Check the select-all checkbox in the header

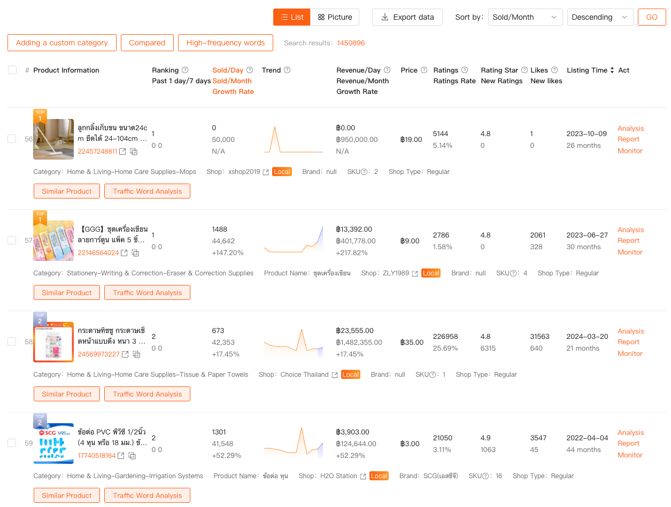point(12,70)
